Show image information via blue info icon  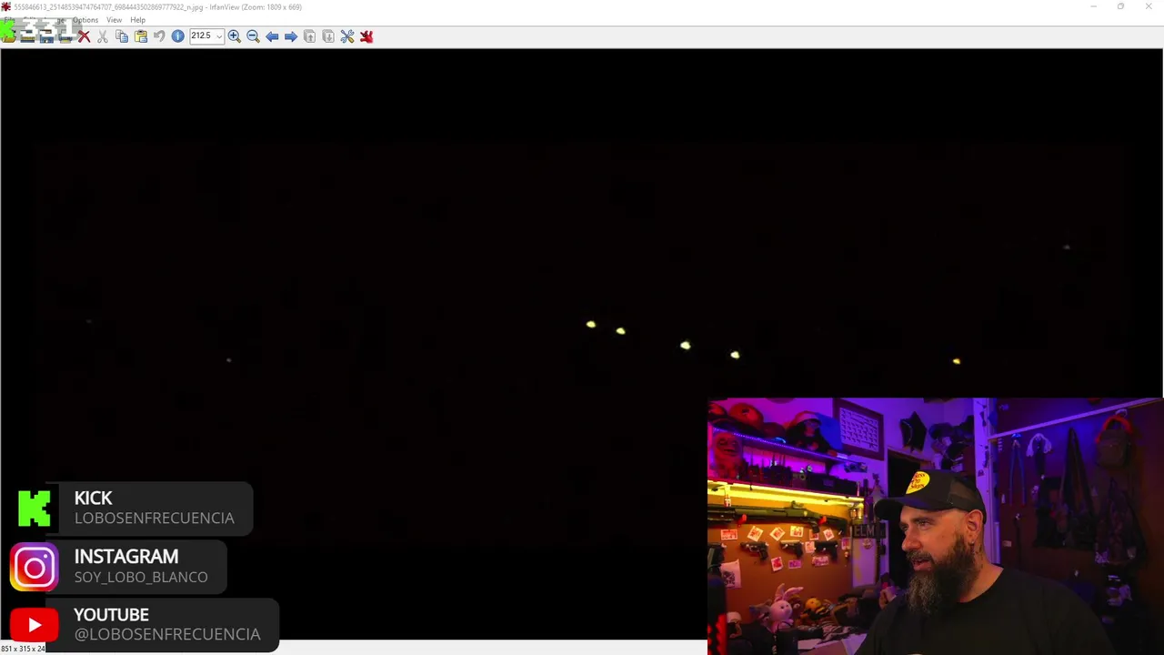tap(178, 36)
